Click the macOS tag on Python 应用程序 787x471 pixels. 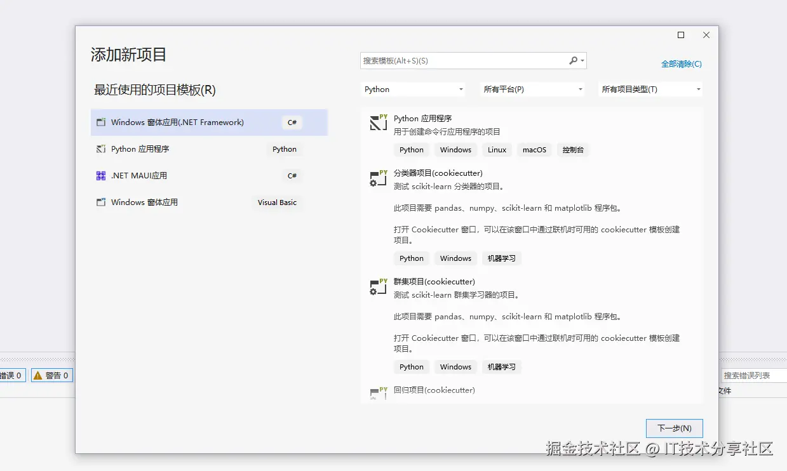click(x=534, y=150)
